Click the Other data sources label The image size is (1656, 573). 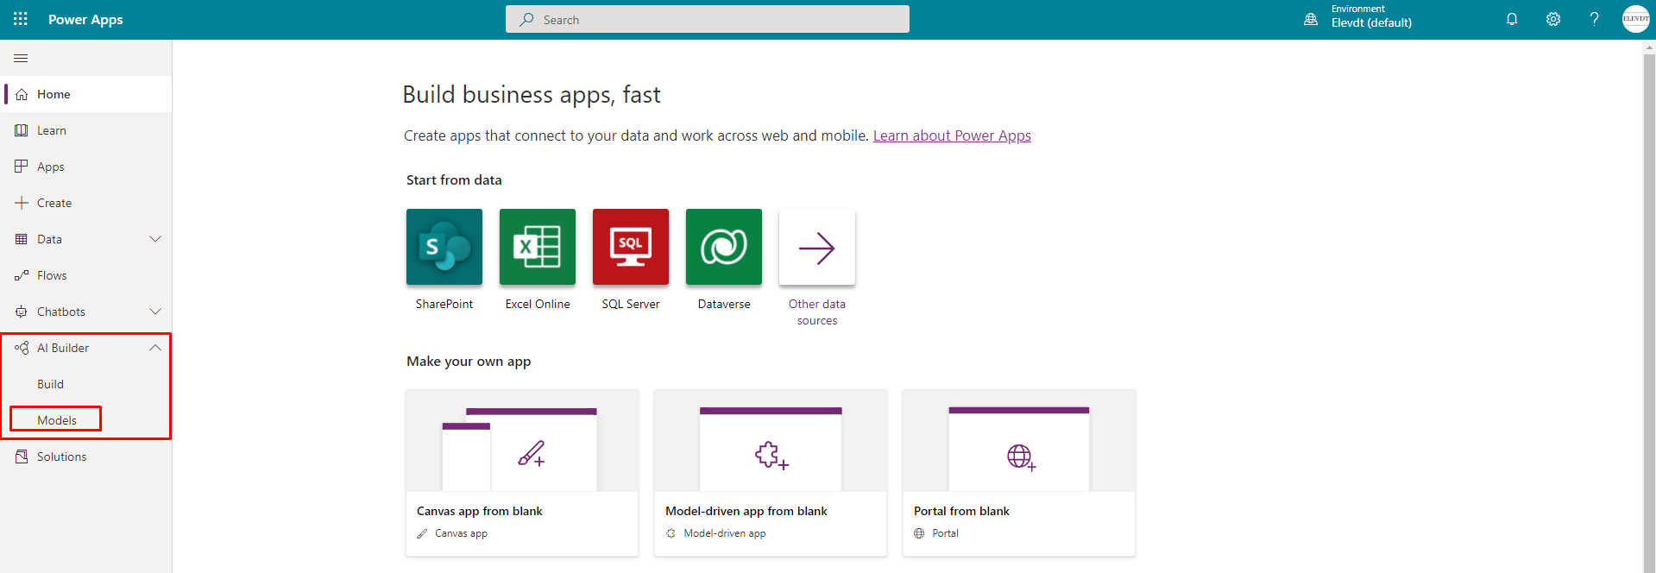[x=817, y=312]
